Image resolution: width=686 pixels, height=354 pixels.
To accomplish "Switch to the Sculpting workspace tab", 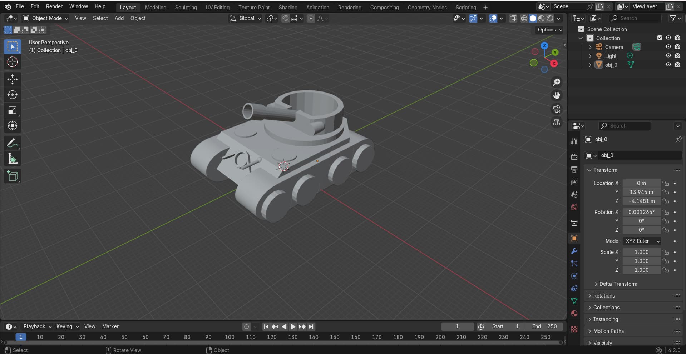I will [186, 7].
